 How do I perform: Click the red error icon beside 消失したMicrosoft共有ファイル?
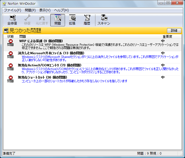[11, 53]
